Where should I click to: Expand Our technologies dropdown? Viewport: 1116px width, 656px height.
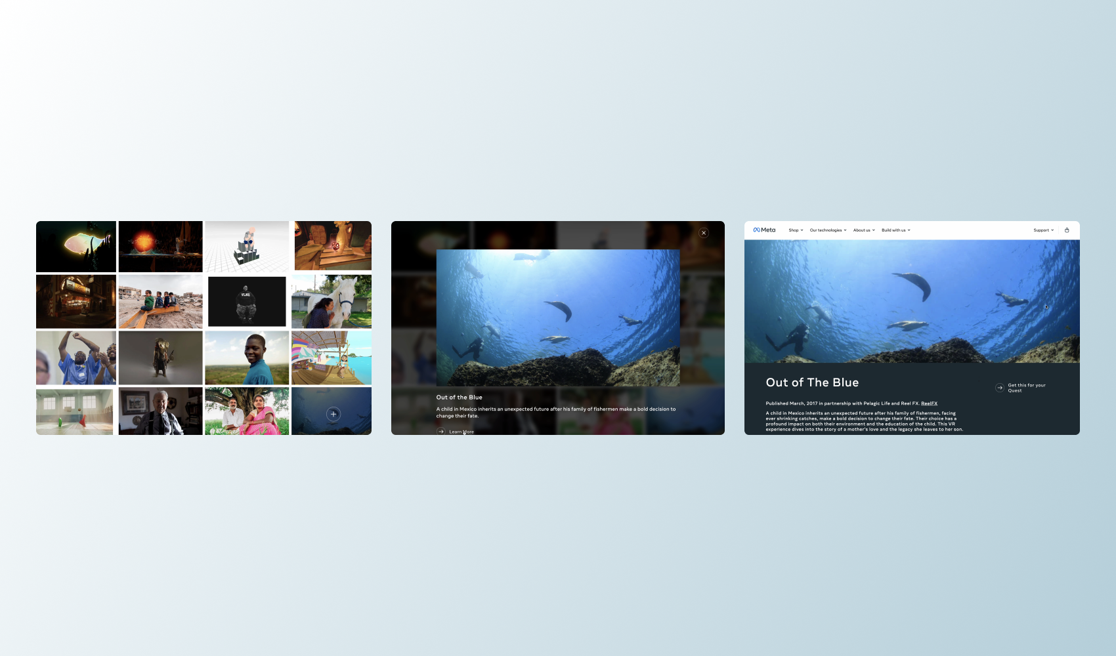point(828,230)
